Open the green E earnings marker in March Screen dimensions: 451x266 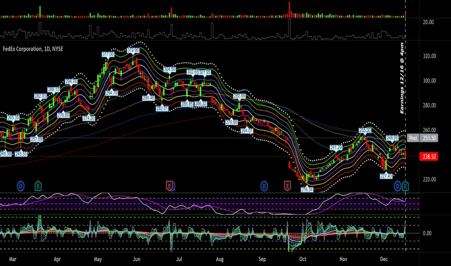pyautogui.click(x=38, y=186)
